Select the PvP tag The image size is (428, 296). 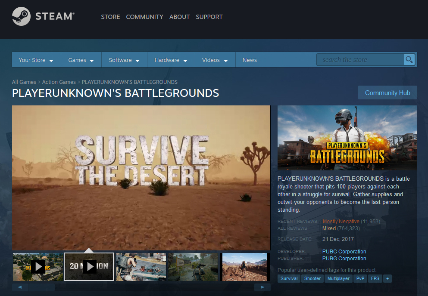360,278
